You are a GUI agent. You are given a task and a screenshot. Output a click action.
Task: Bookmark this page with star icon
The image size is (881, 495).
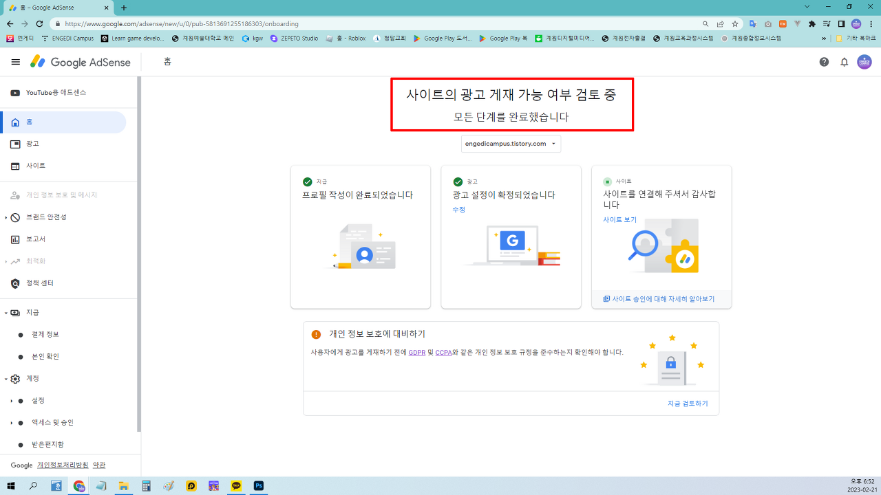point(735,23)
